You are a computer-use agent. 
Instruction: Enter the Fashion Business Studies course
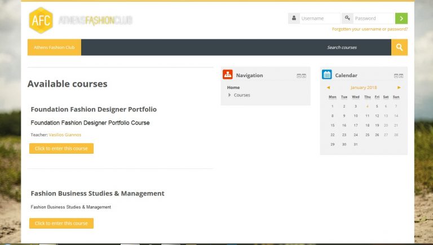(61, 224)
